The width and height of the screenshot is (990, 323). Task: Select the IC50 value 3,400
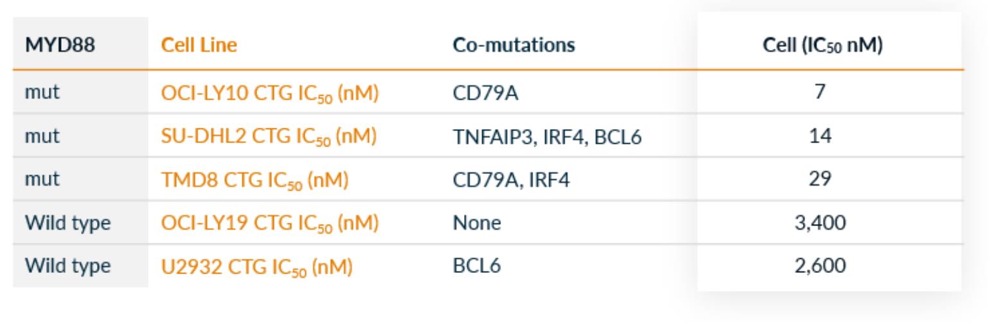(x=829, y=223)
